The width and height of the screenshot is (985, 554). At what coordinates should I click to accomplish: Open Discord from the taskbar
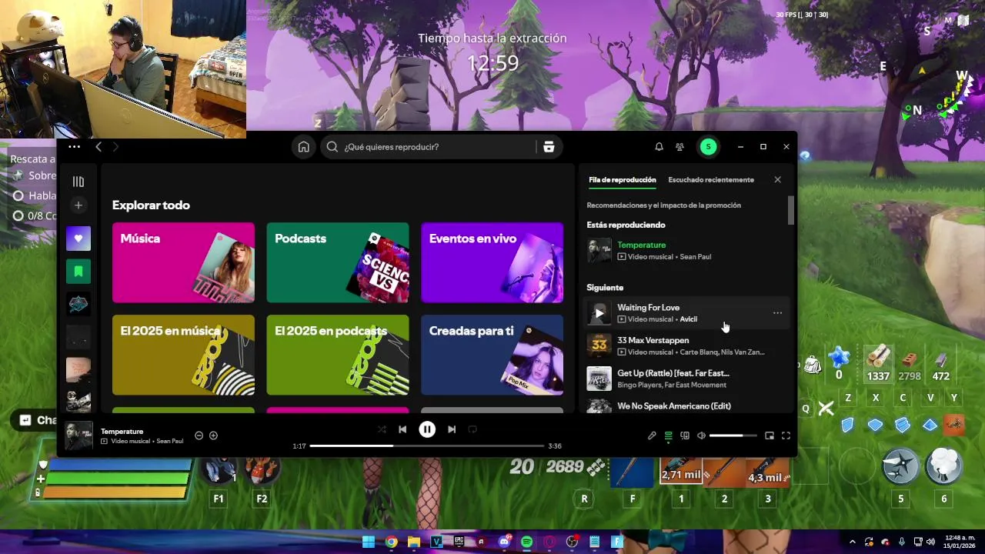pos(505,542)
